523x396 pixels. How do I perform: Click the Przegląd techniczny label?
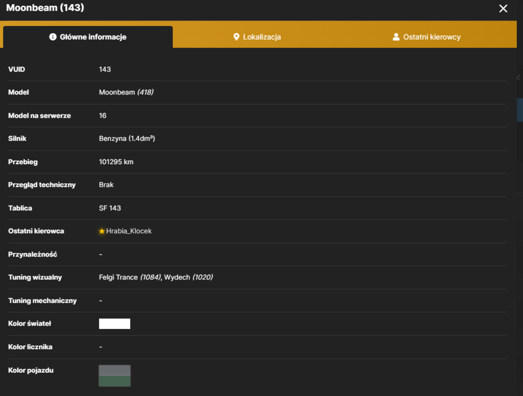[42, 185]
